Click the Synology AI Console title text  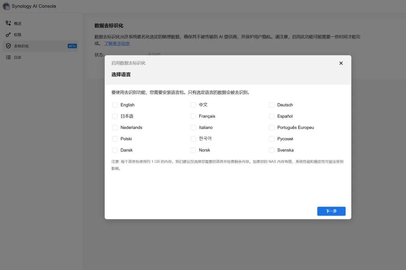[34, 6]
